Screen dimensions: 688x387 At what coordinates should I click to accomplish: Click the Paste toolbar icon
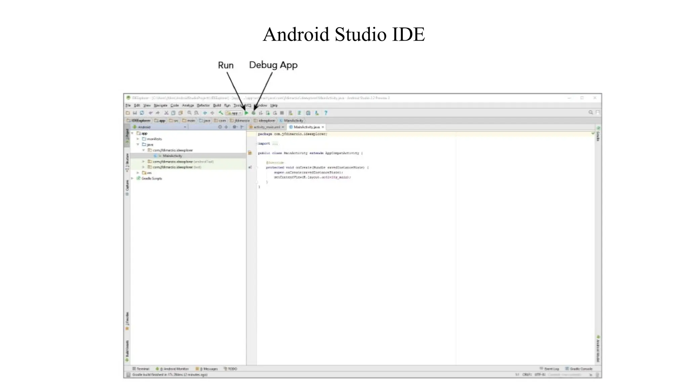(x=181, y=113)
